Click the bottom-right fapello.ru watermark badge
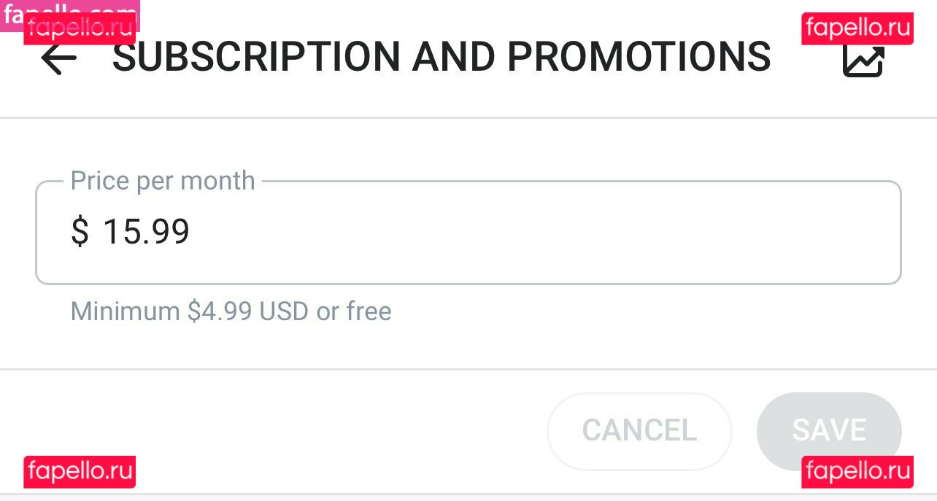Screen dimensions: 937x501 point(857,472)
